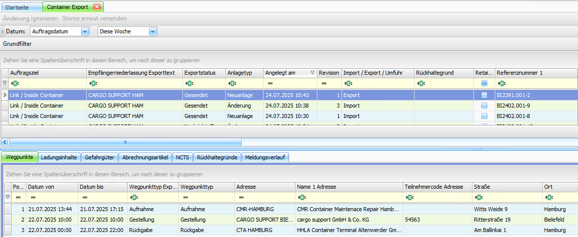The image size is (578, 237).
Task: Click the filter icon under Auftragsziel column
Action: [x=14, y=84]
